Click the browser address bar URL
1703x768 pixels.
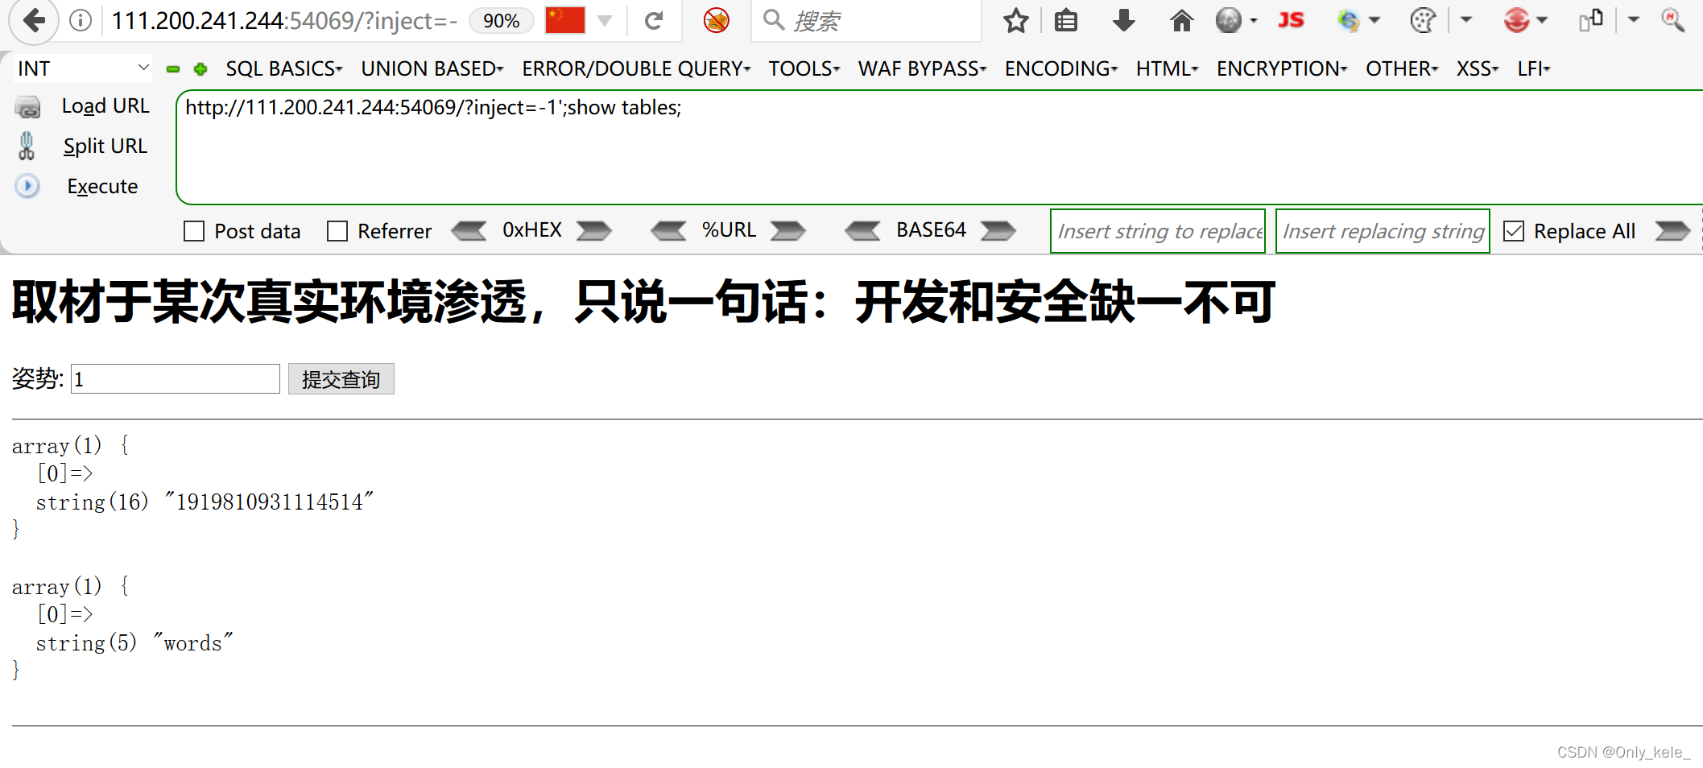pyautogui.click(x=283, y=20)
